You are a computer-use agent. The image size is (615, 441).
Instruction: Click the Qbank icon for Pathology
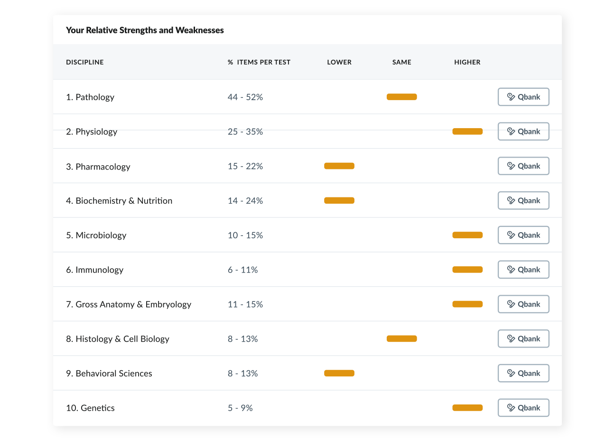pos(510,97)
